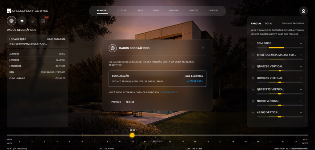
Task: Select the QB40X80 tab
Action: pyautogui.click(x=213, y=10)
